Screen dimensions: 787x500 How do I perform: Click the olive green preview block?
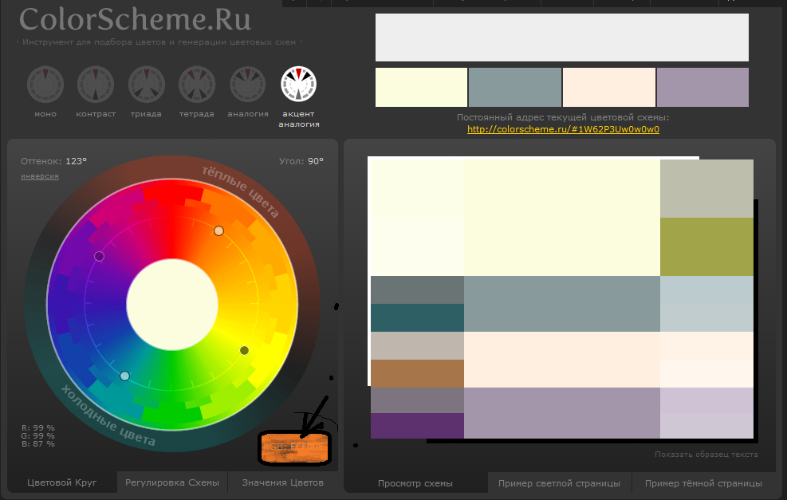pos(706,246)
